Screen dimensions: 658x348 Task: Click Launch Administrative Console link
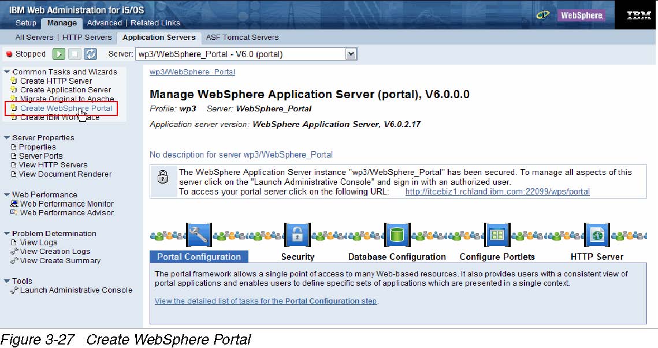click(76, 290)
